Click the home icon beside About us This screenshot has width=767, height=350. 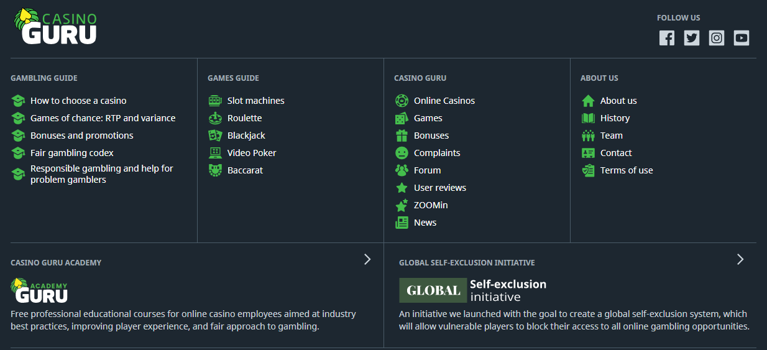pyautogui.click(x=588, y=101)
